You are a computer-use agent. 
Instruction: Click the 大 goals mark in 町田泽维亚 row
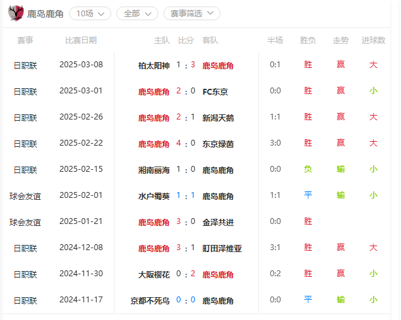374,248
